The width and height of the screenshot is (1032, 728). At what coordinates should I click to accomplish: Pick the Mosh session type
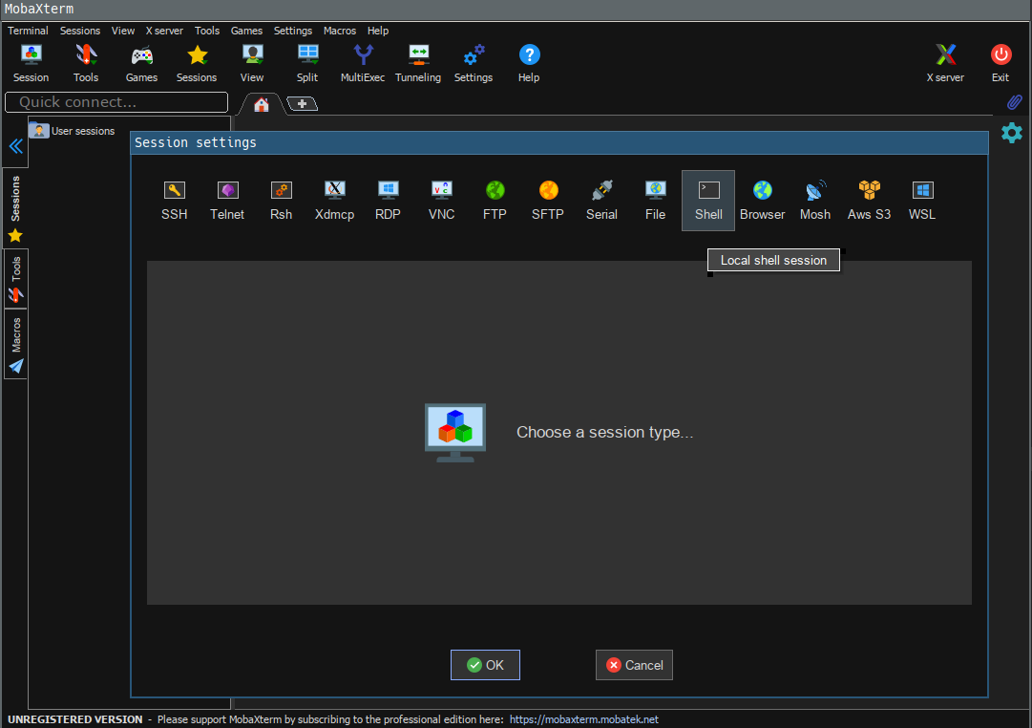click(x=814, y=201)
